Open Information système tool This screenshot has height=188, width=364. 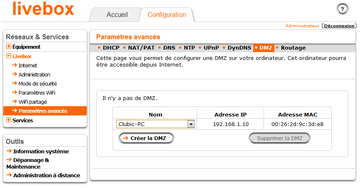point(41,152)
